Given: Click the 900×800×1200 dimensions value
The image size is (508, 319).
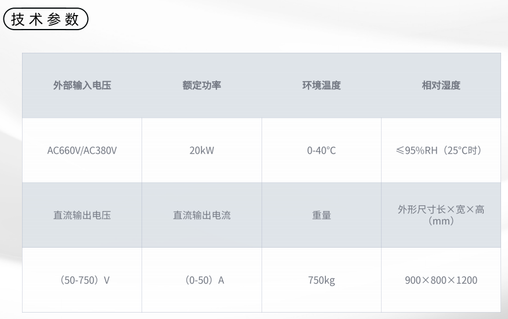Looking at the screenshot, I should click(441, 280).
